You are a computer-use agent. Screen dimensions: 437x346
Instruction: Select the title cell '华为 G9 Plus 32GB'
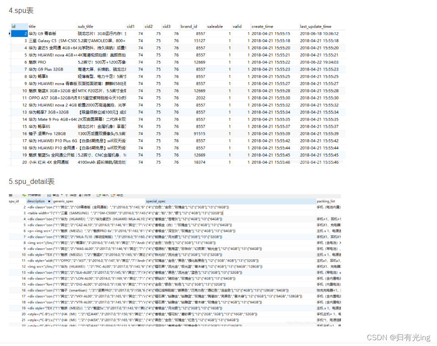pos(52,69)
